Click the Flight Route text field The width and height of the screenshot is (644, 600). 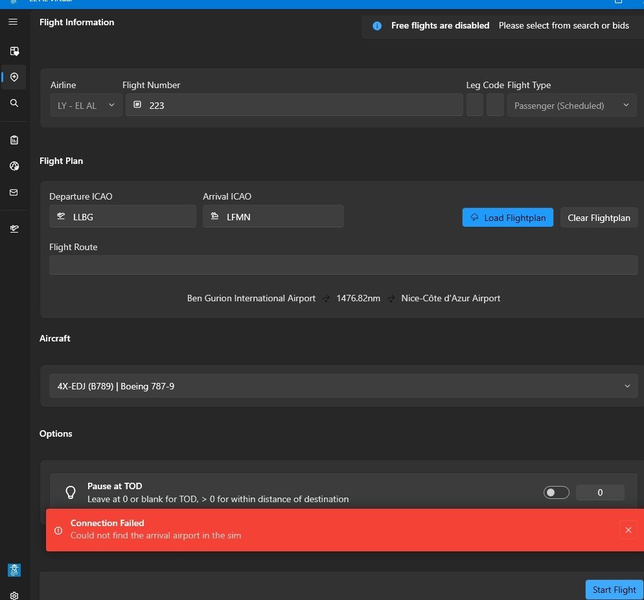coord(343,265)
